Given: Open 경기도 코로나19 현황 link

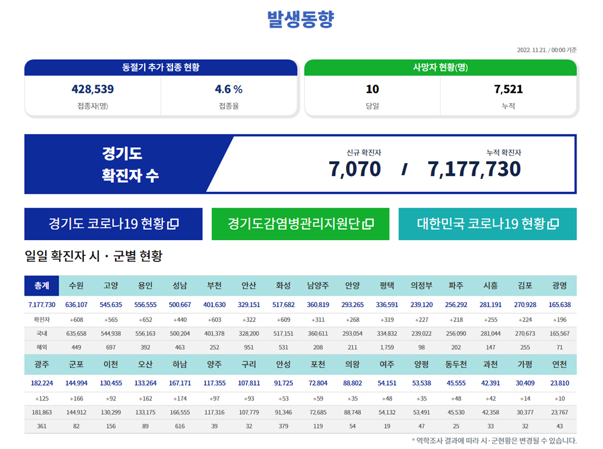Looking at the screenshot, I should (x=113, y=224).
